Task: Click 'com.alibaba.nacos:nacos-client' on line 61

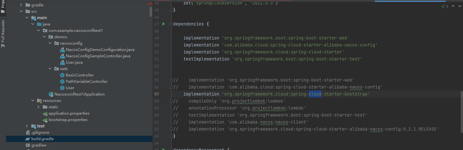Action: [268, 122]
